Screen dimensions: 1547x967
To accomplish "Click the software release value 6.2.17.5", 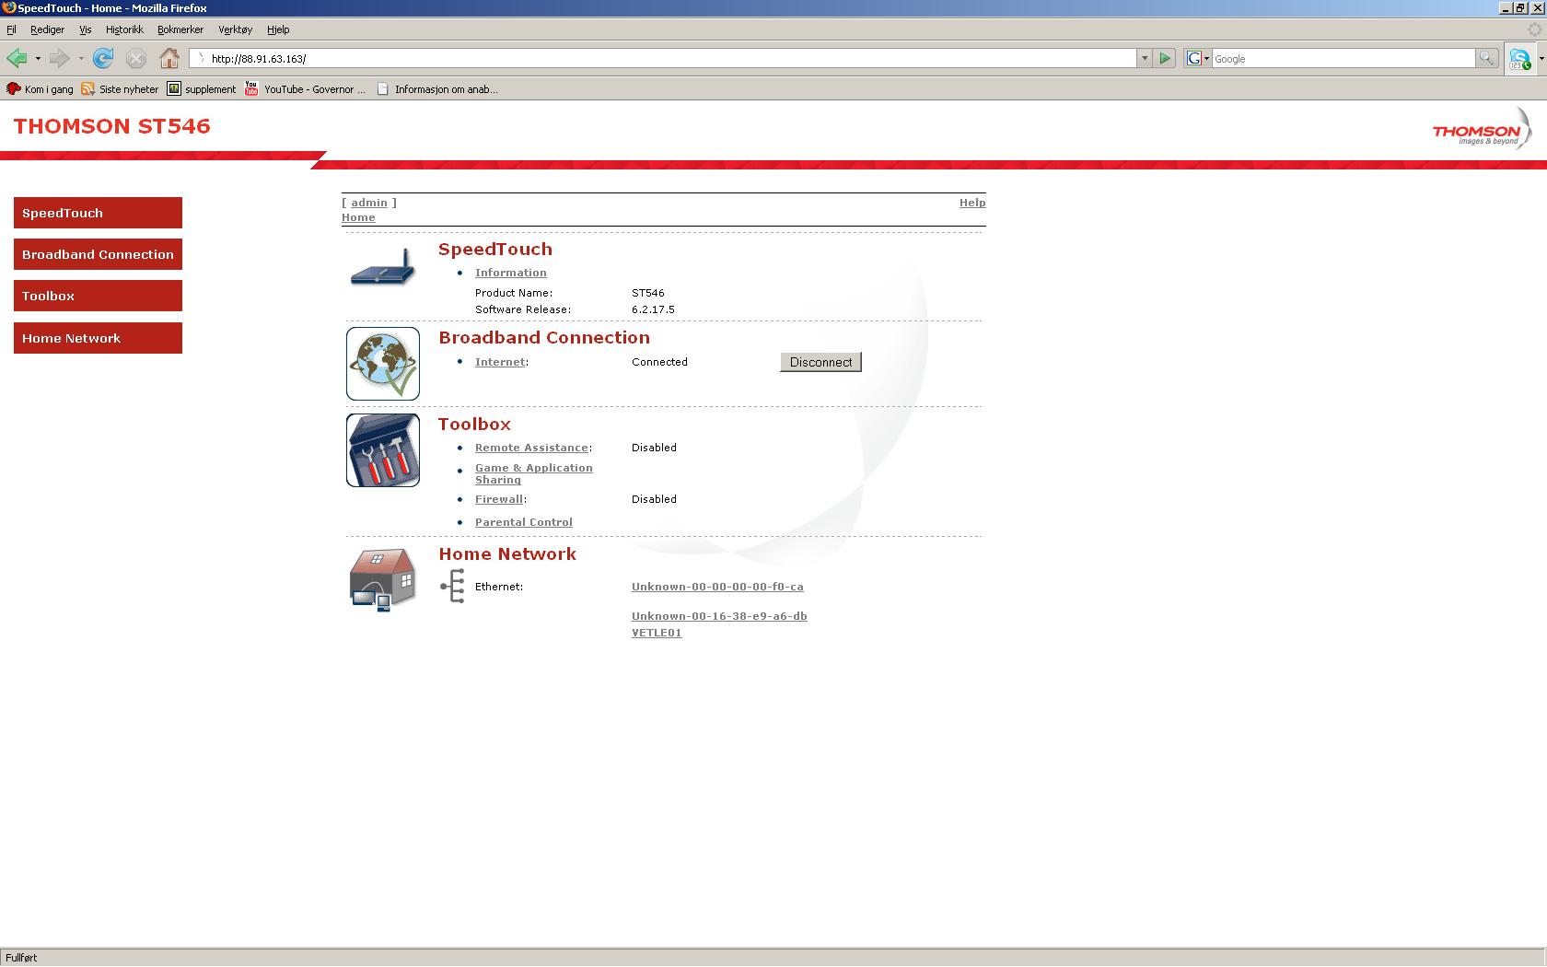I will click(653, 309).
